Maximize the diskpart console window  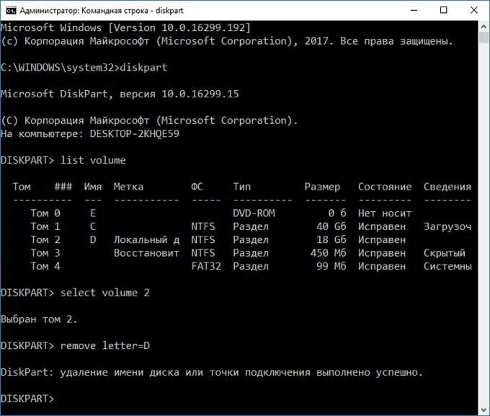tap(443, 10)
